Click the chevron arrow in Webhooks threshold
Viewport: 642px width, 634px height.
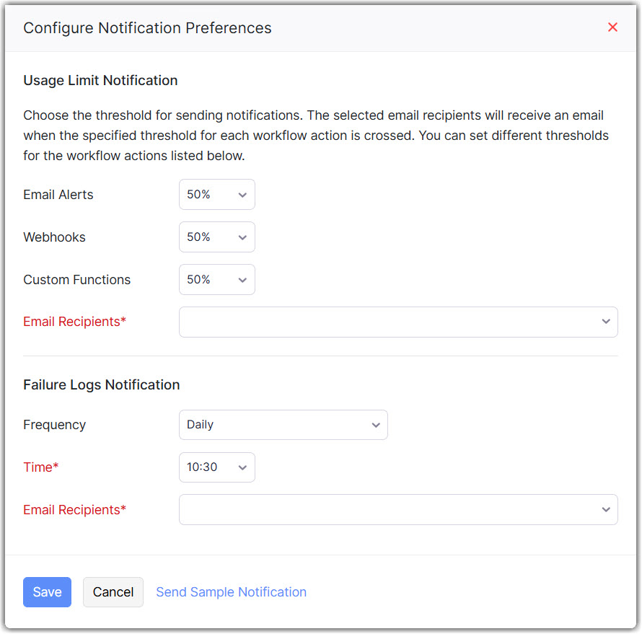[242, 237]
